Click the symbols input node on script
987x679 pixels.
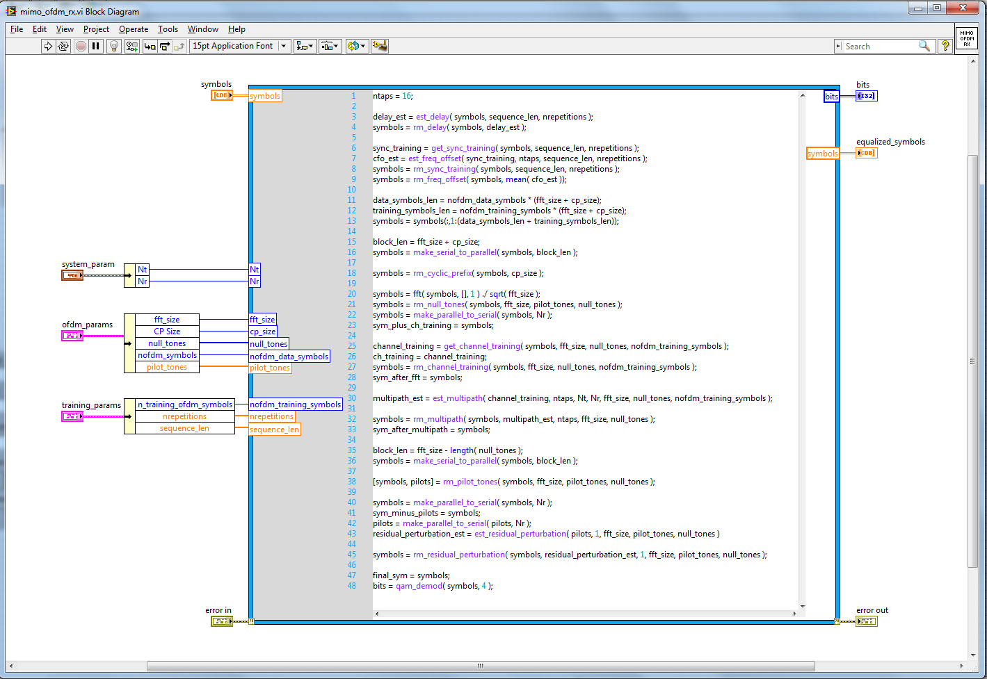pyautogui.click(x=265, y=96)
